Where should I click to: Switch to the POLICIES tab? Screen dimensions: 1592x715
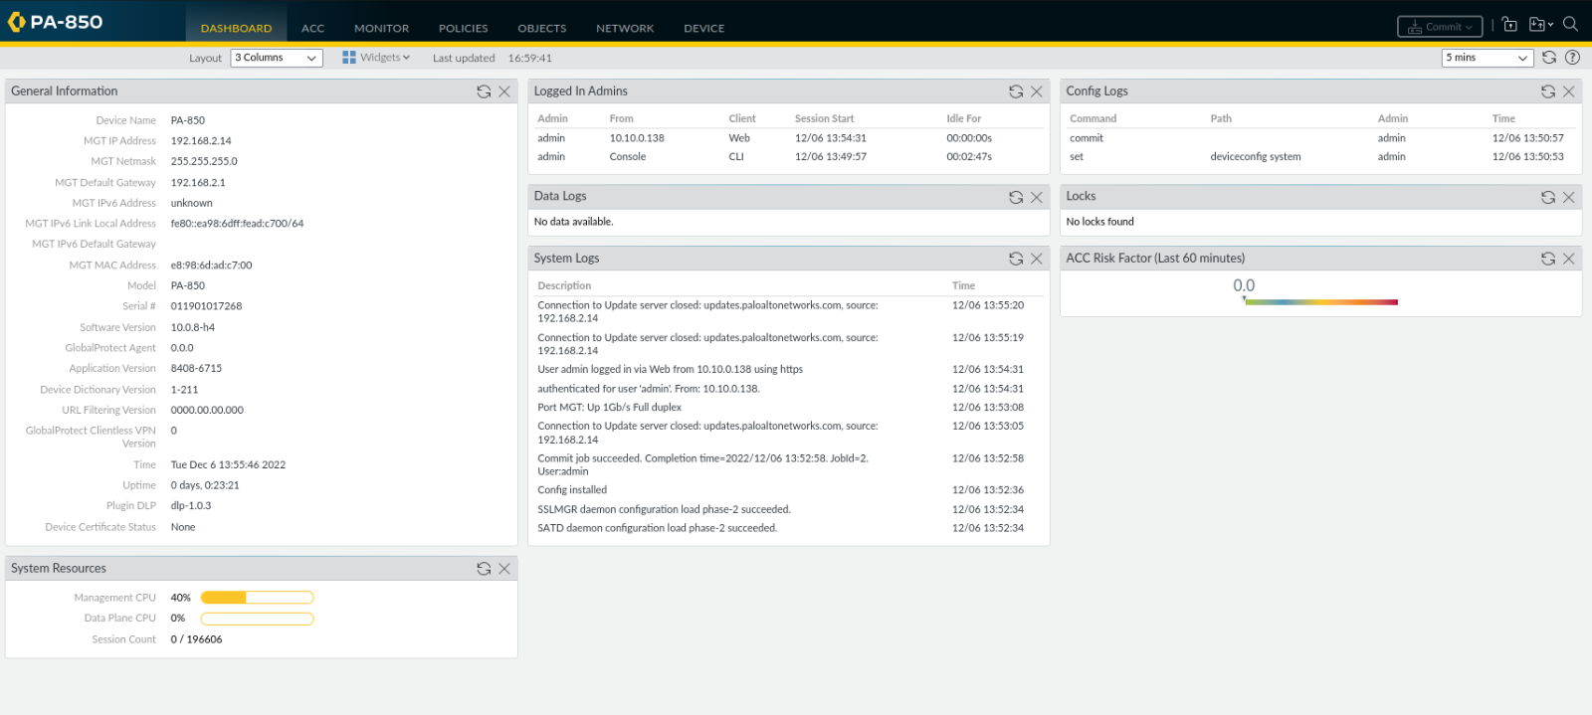[x=463, y=28]
